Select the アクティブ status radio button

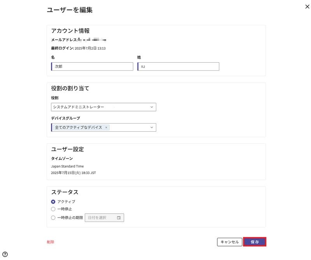pos(53,202)
